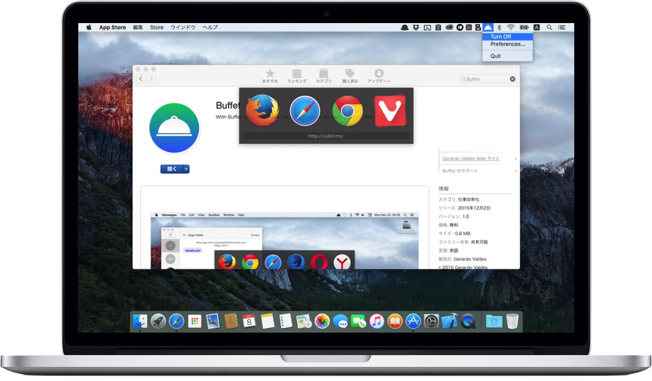Image resolution: width=652 pixels, height=381 pixels.
Task: Open the アップデート toolbar tab
Action: point(379,76)
